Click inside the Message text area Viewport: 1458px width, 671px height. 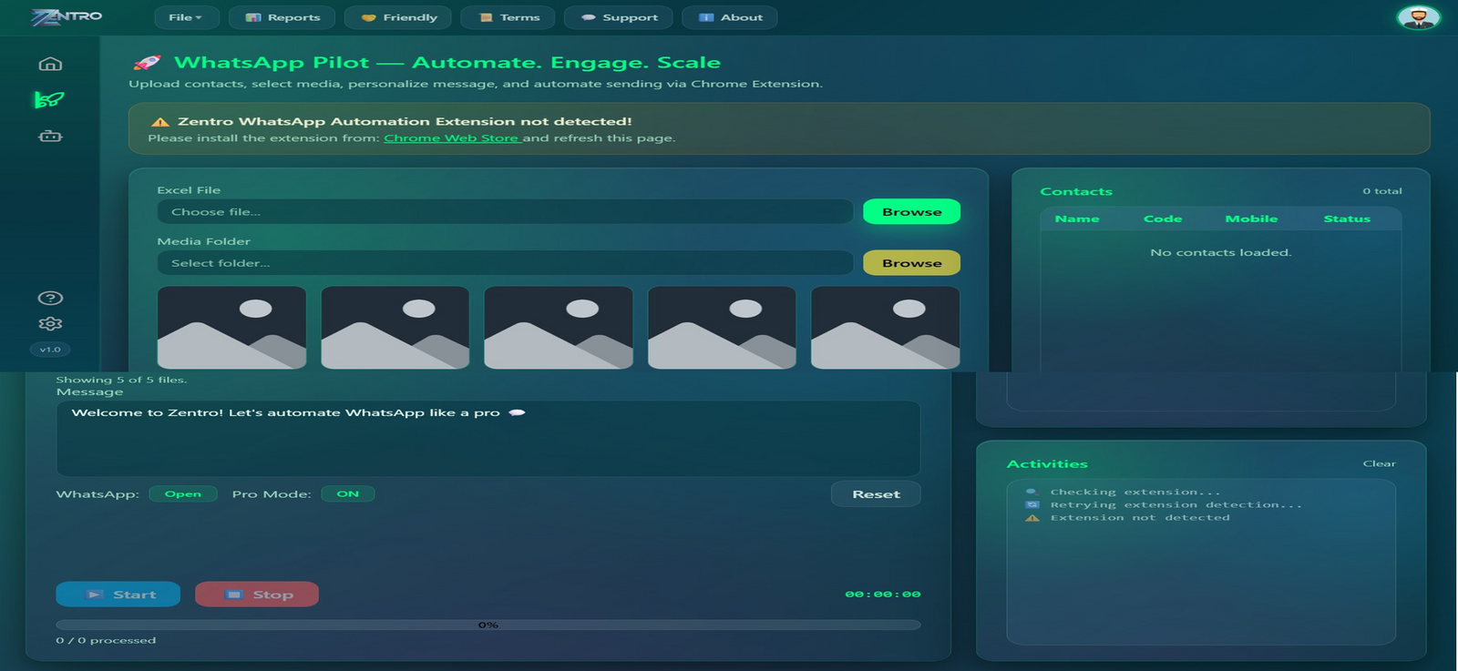(x=488, y=439)
